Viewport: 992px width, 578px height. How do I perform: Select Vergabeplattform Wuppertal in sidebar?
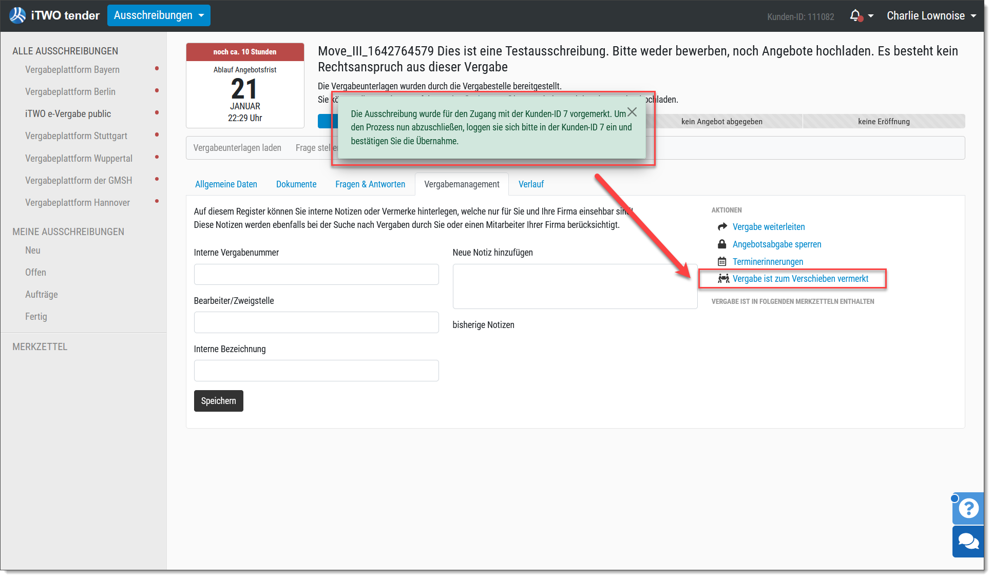point(79,158)
